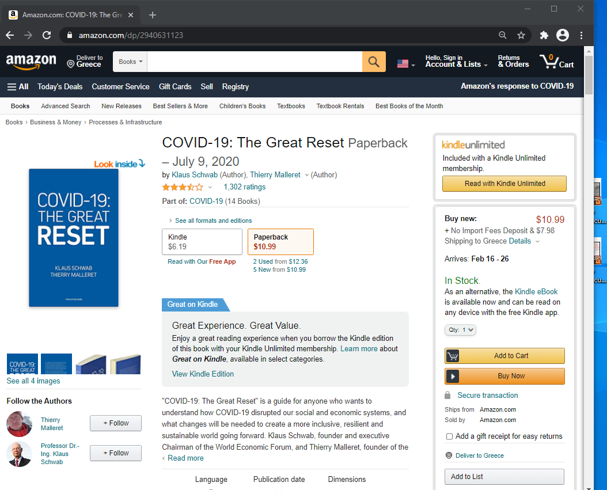This screenshot has width=607, height=490.
Task: Click Klaus Schwab author photo
Action: pos(20,454)
